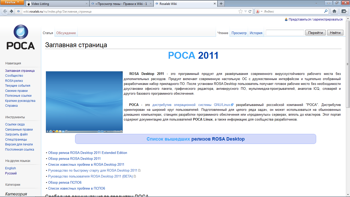Select the Русский language link
This screenshot has width=350, height=197.
(11, 173)
